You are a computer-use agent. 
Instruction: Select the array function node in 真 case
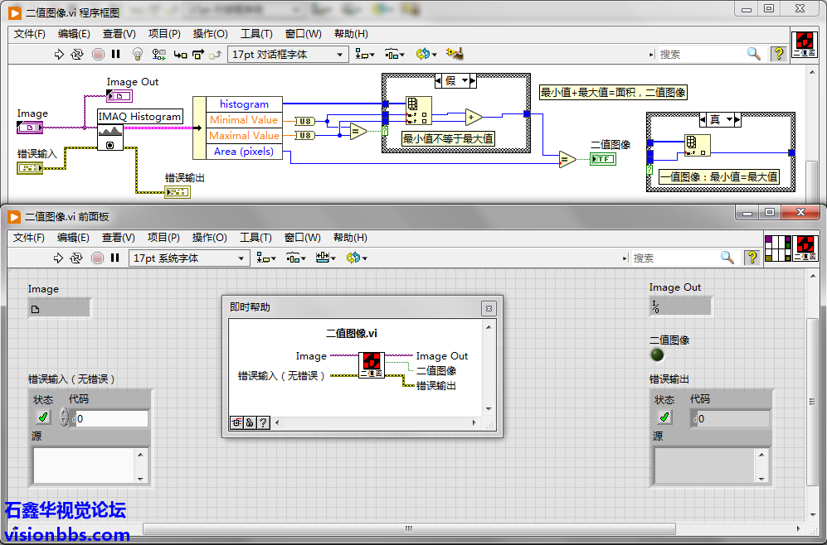pos(698,146)
